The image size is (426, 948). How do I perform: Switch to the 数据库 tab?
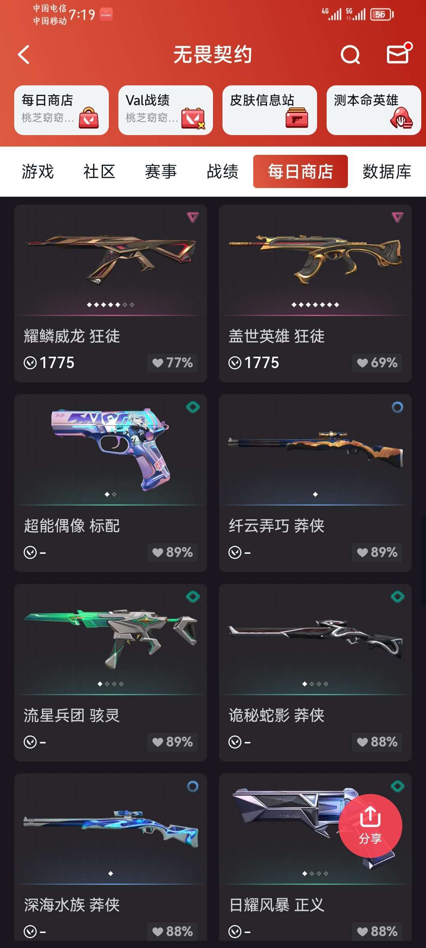tap(387, 172)
